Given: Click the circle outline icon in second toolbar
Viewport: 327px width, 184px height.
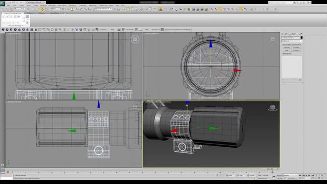Looking at the screenshot, I should point(52,30).
